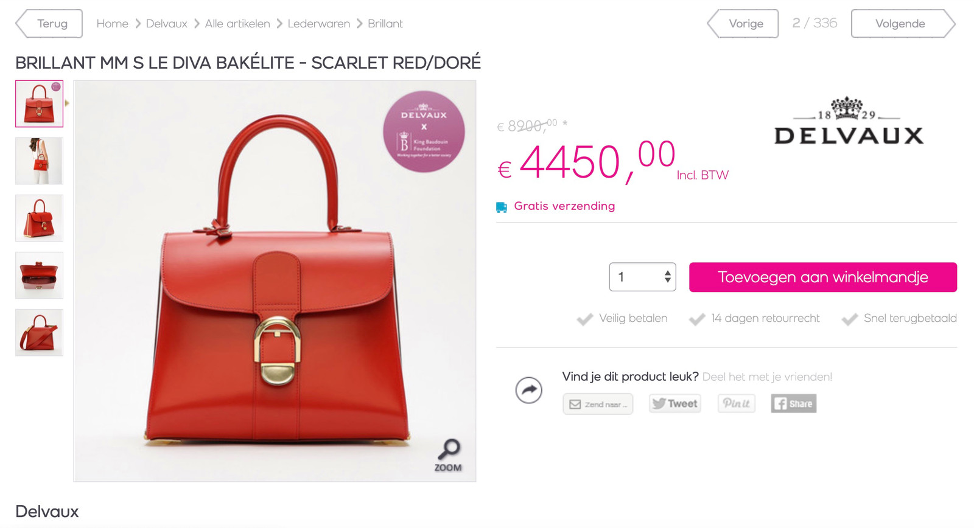The width and height of the screenshot is (974, 528).
Task: Go to Vorige product
Action: (x=743, y=24)
